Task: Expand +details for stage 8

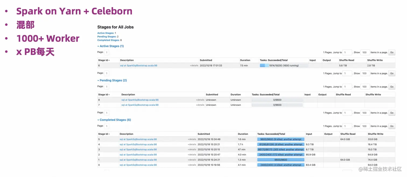Action: click(200, 100)
